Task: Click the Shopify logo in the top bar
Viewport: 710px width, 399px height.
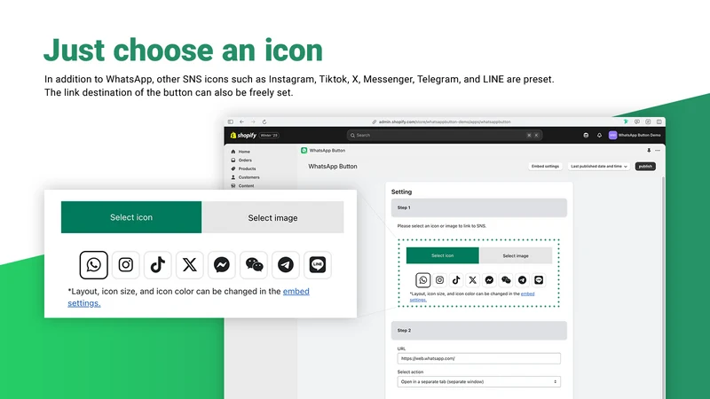Action: click(243, 136)
